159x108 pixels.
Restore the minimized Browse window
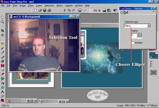tap(28, 101)
